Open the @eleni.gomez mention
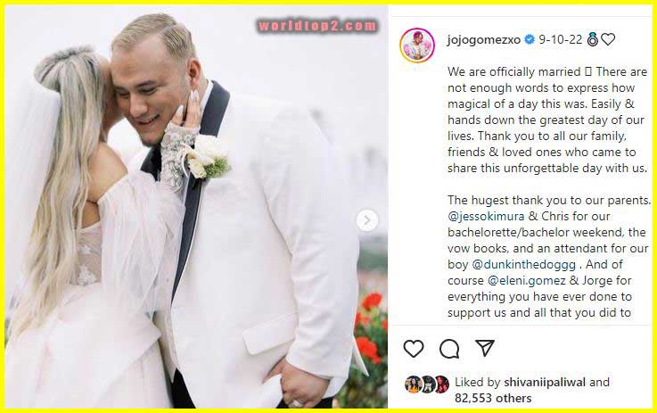 [x=527, y=280]
